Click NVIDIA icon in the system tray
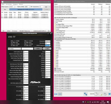 88,102
